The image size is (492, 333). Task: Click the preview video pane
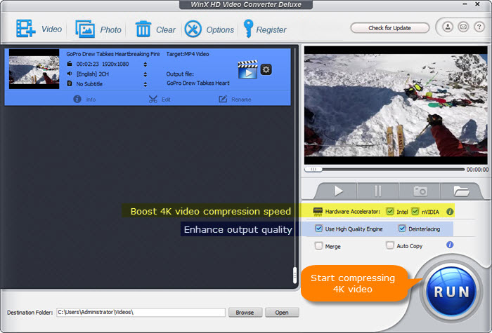pyautogui.click(x=396, y=105)
